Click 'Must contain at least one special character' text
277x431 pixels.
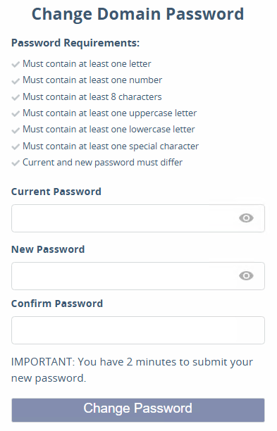(x=111, y=146)
